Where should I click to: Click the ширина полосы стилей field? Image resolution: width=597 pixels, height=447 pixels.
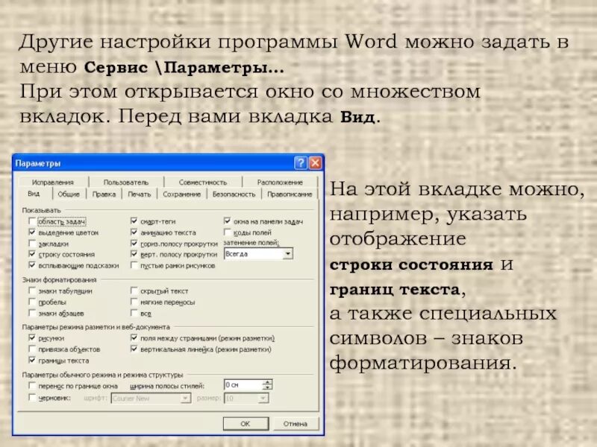(x=243, y=385)
